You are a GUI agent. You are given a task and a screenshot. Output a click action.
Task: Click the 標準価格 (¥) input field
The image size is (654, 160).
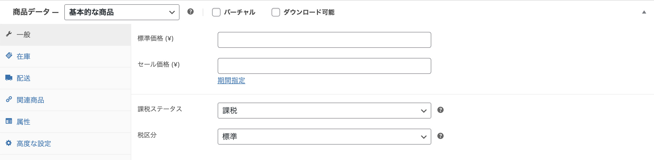324,40
